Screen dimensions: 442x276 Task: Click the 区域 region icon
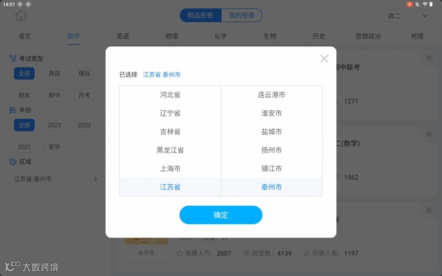12,161
